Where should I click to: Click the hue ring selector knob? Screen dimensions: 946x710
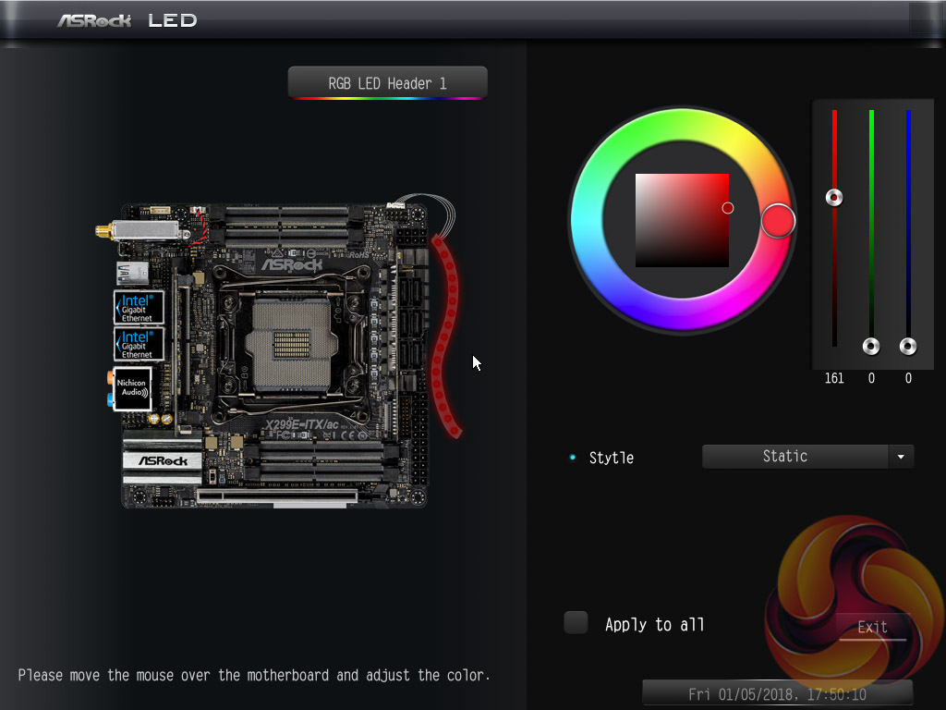(778, 221)
